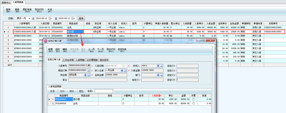Switch to the 已开票明细 tab
Image resolution: width=286 pixels, height=113 pixels.
(92, 60)
